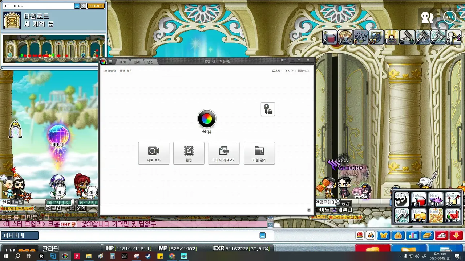Visit the 홈페이지 homepage link

click(x=303, y=71)
